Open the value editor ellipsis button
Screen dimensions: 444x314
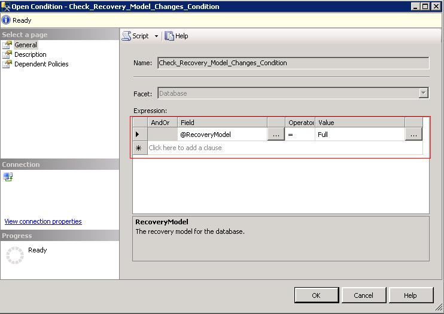413,135
